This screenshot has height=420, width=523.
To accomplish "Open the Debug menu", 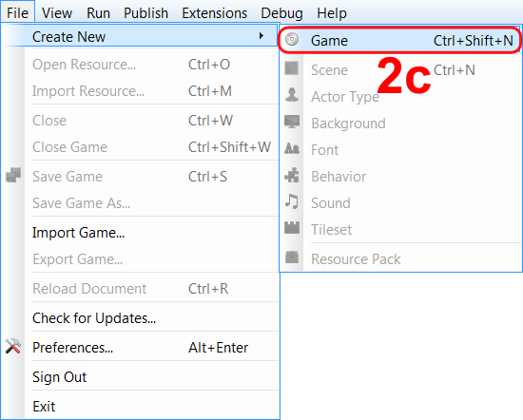I will pyautogui.click(x=281, y=13).
